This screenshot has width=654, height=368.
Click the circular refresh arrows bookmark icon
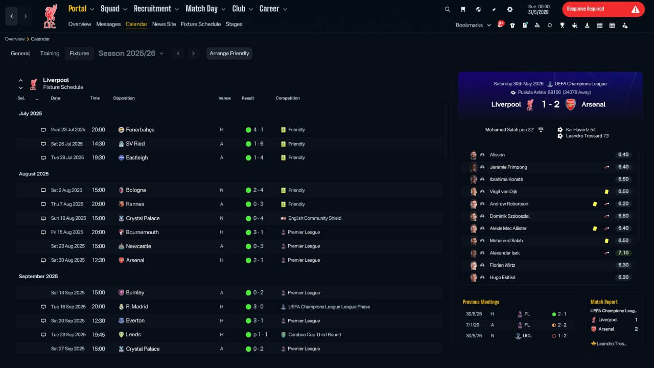550,25
